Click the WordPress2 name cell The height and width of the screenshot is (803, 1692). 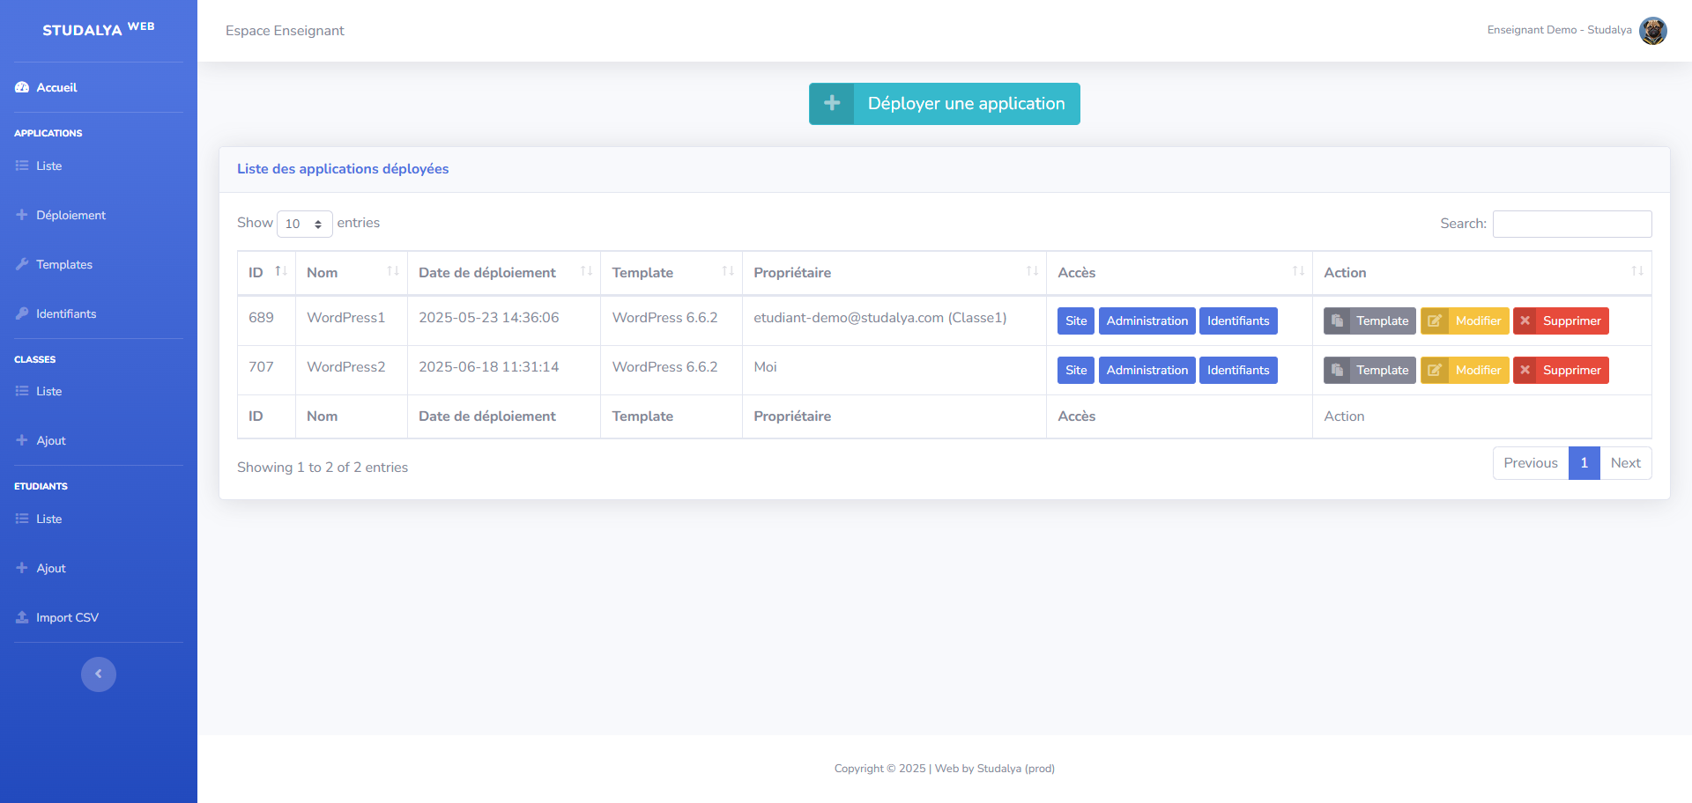(x=352, y=371)
